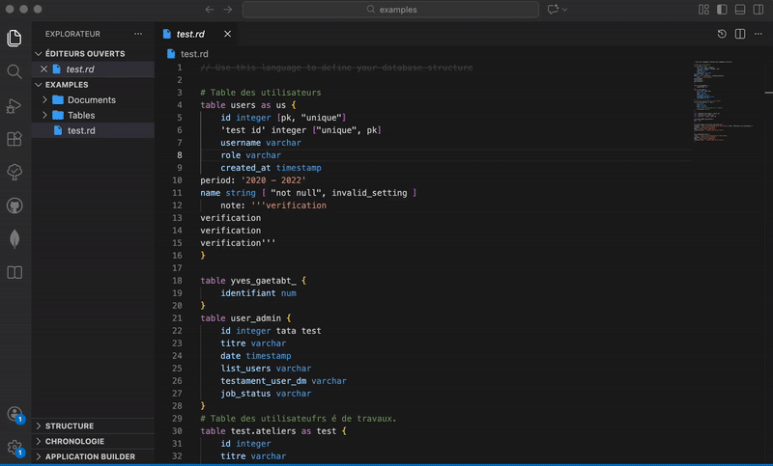Open the Manage settings gear icon
Viewport: 773px width, 466px height.
tap(14, 448)
